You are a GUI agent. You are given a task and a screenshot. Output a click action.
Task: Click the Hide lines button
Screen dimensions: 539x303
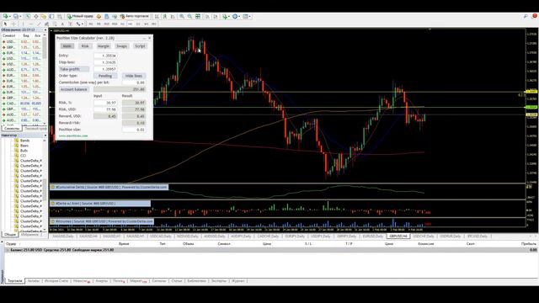(134, 76)
